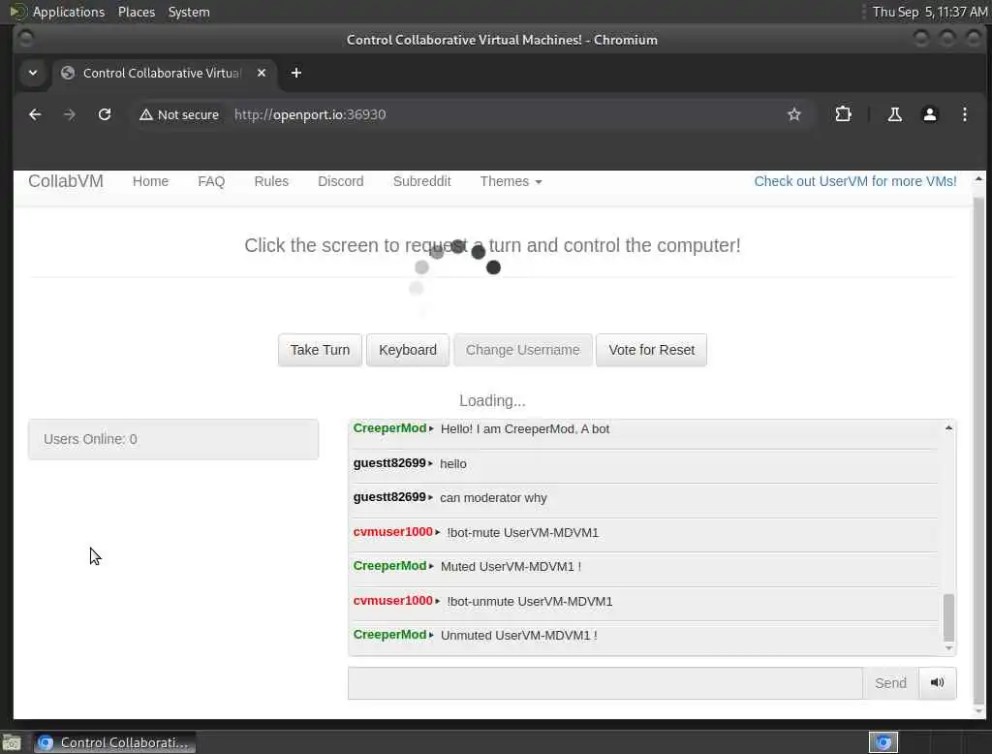Image resolution: width=992 pixels, height=754 pixels.
Task: Click the address bar URL openport.io:36930
Action: 310,114
